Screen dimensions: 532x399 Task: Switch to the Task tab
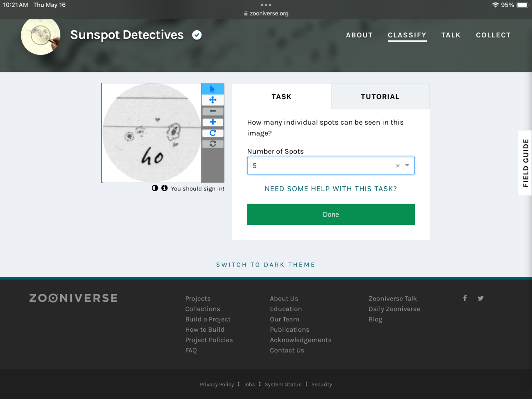pyautogui.click(x=282, y=96)
